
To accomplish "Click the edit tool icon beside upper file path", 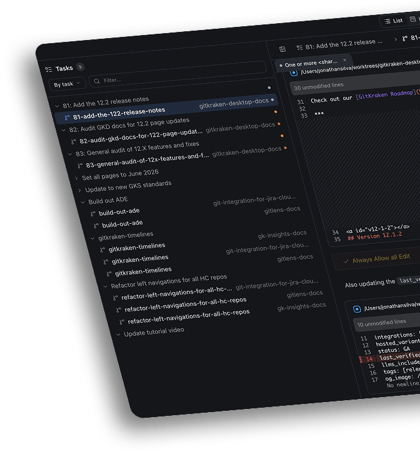I will click(294, 73).
